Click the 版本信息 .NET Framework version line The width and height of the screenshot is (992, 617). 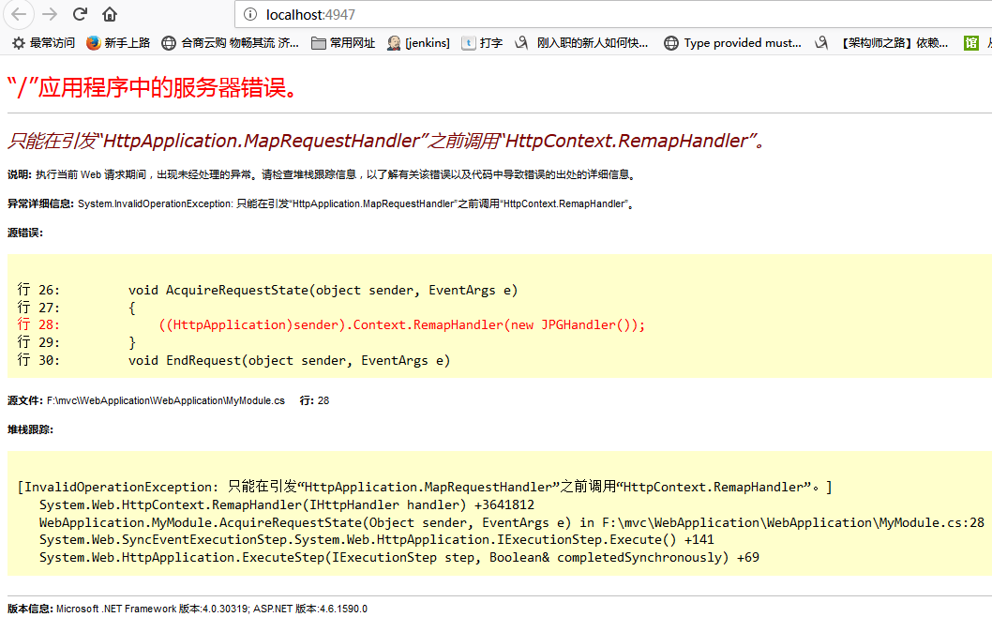coord(188,609)
